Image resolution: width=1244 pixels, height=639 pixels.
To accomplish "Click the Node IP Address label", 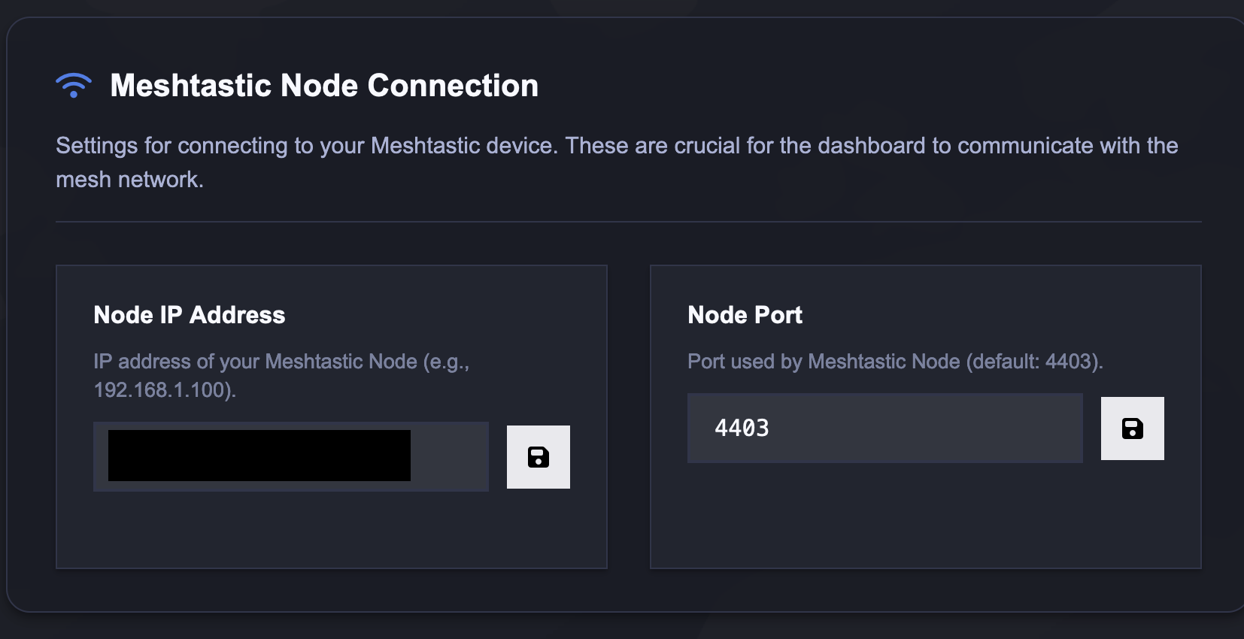I will (190, 315).
